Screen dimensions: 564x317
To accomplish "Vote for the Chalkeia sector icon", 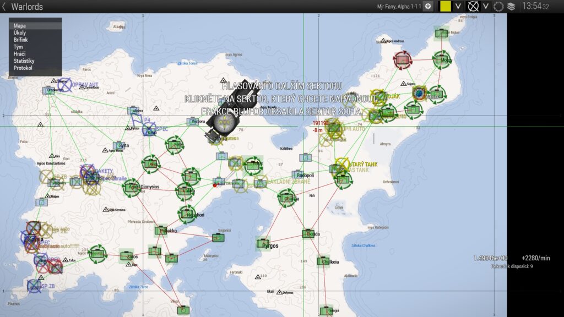I will [x=323, y=261].
